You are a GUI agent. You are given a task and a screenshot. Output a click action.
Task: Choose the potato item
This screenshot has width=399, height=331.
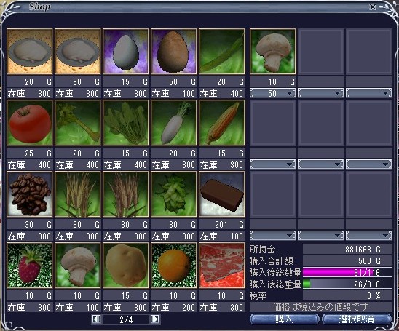click(x=126, y=265)
